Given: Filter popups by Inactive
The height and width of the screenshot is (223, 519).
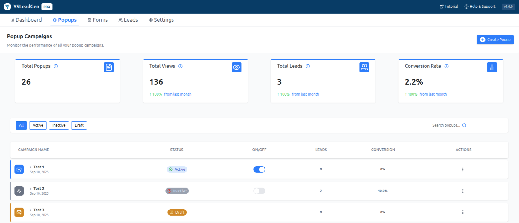Looking at the screenshot, I should pyautogui.click(x=59, y=125).
